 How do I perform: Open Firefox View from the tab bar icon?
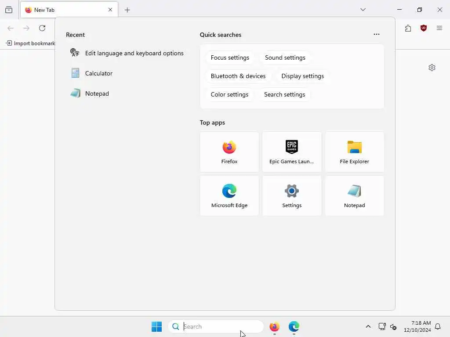tap(9, 10)
